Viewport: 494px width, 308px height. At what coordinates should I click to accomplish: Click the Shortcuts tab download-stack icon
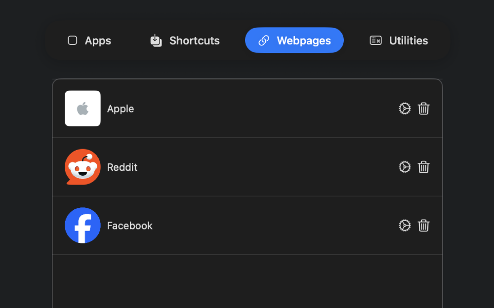[156, 40]
